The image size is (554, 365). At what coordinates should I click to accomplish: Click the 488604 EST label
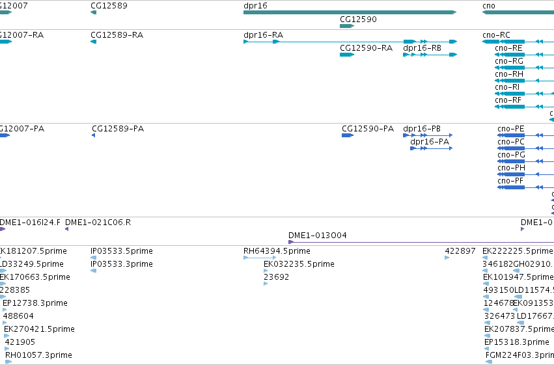18,316
